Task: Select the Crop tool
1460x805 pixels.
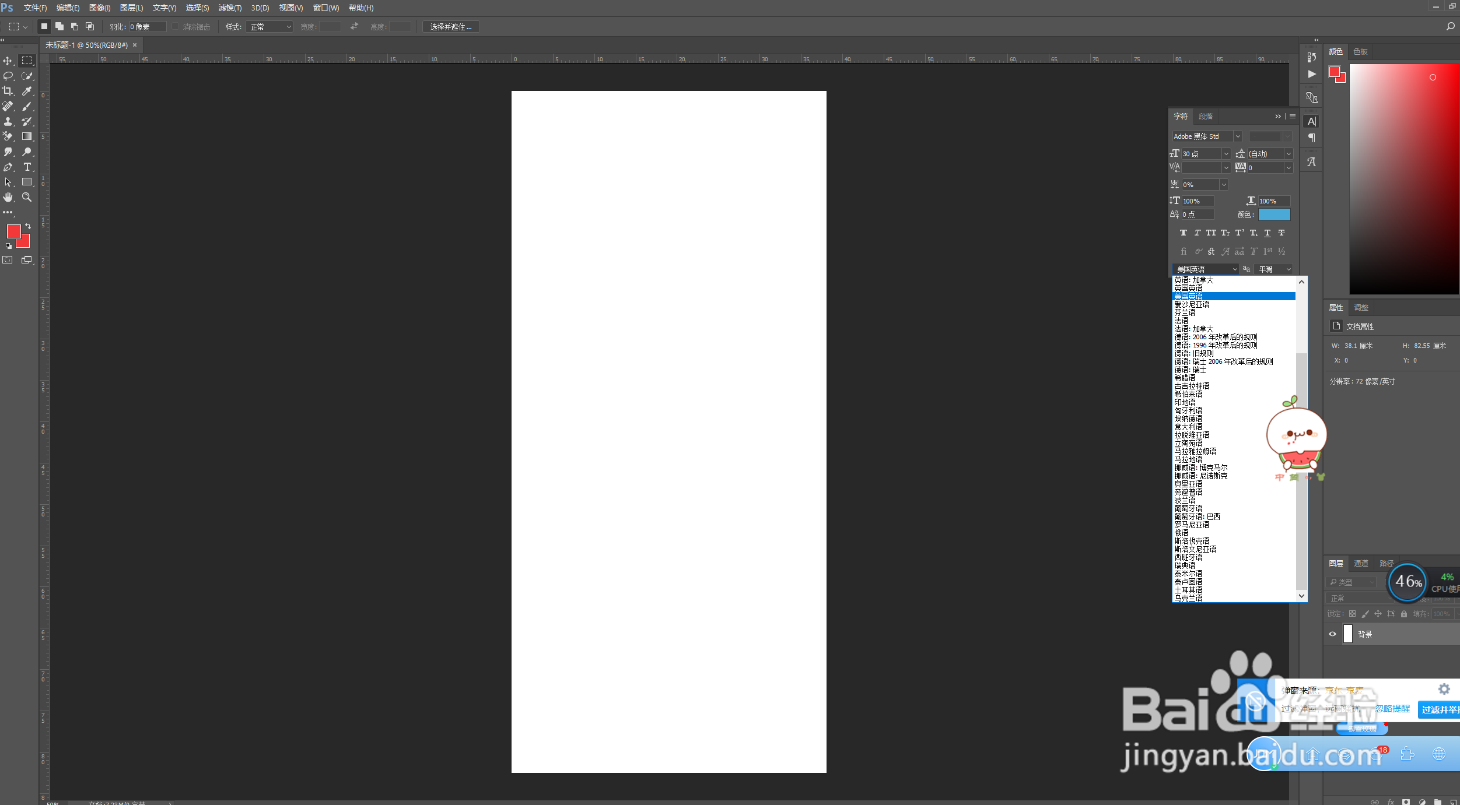Action: tap(8, 91)
